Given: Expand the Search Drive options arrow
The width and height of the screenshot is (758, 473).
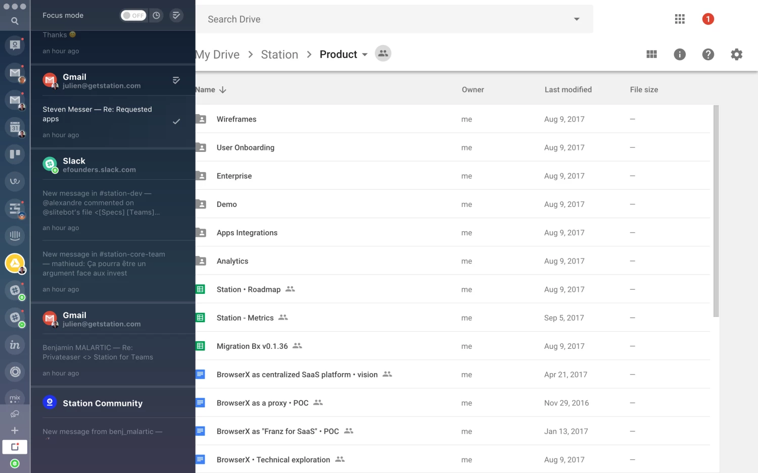Looking at the screenshot, I should click(577, 19).
